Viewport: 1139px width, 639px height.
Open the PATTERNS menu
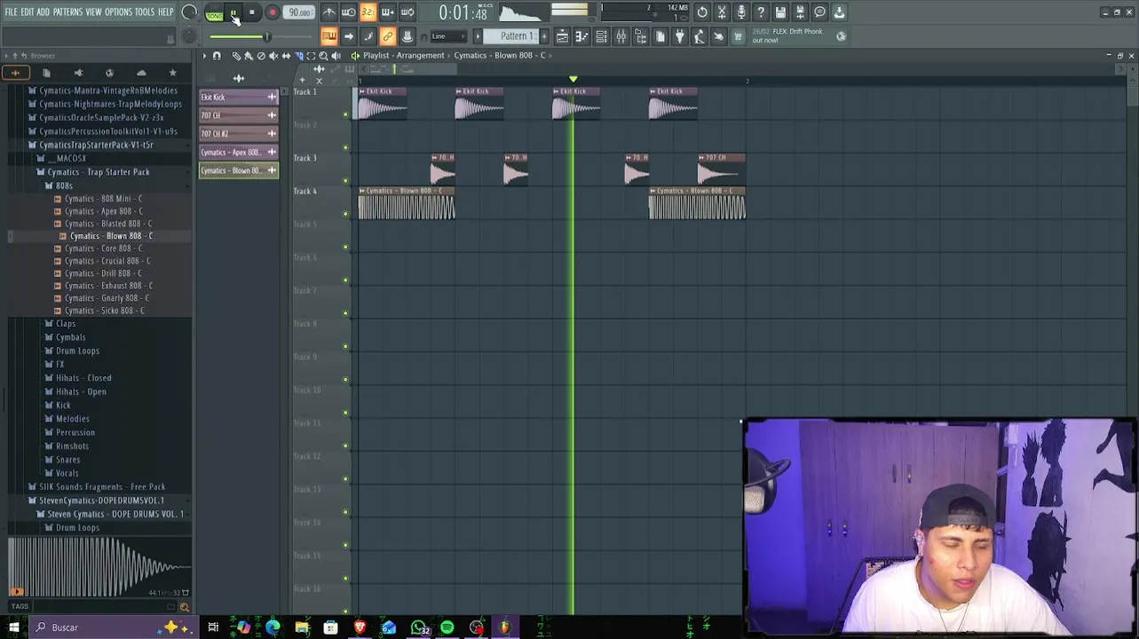point(67,12)
